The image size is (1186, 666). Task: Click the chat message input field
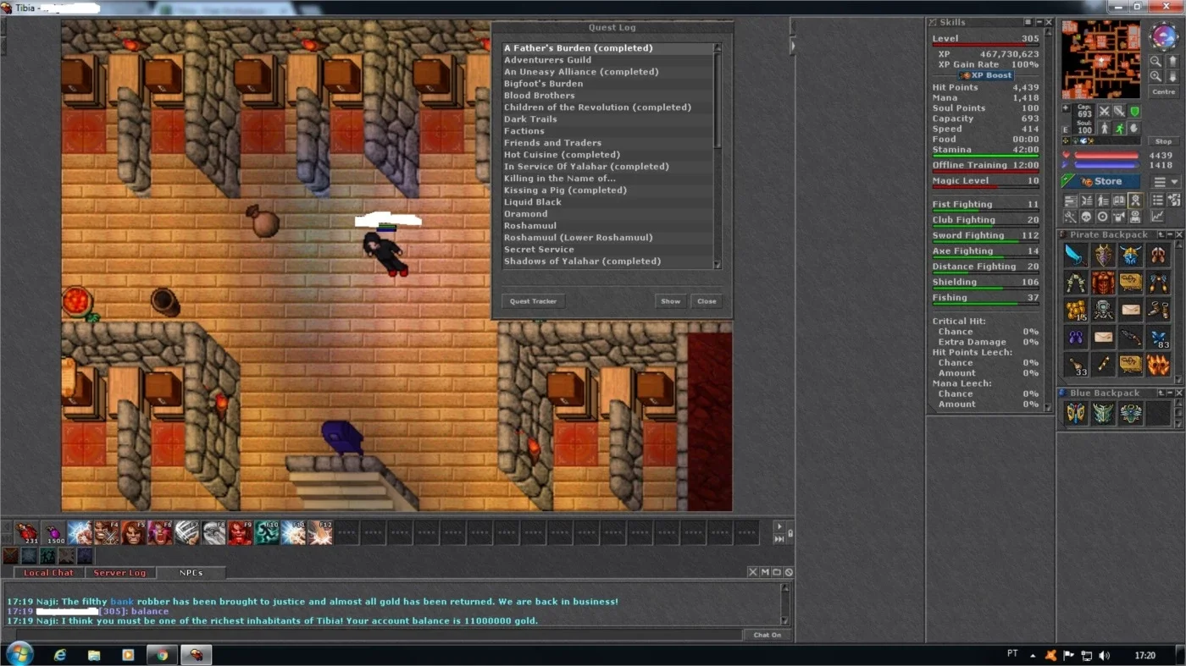(x=378, y=635)
